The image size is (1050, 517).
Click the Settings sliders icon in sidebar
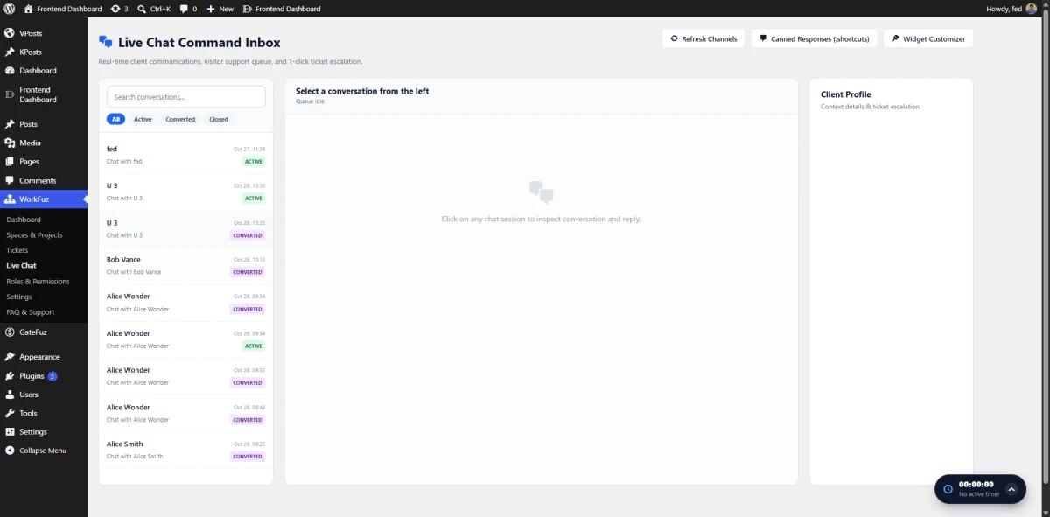(x=10, y=432)
